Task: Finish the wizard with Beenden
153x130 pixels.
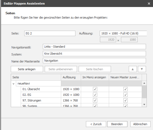Action: click(x=117, y=124)
